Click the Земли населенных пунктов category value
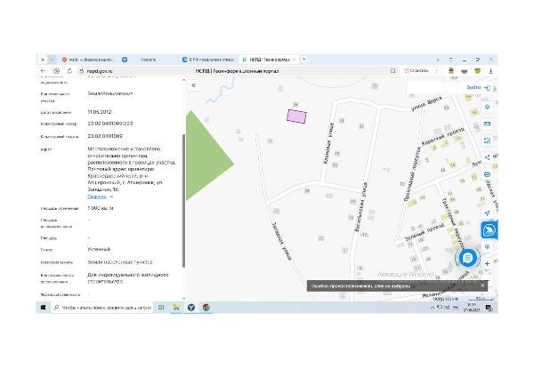The width and height of the screenshot is (534, 377). [x=120, y=262]
